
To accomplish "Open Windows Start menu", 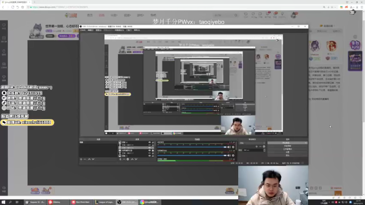I will 3,202.
